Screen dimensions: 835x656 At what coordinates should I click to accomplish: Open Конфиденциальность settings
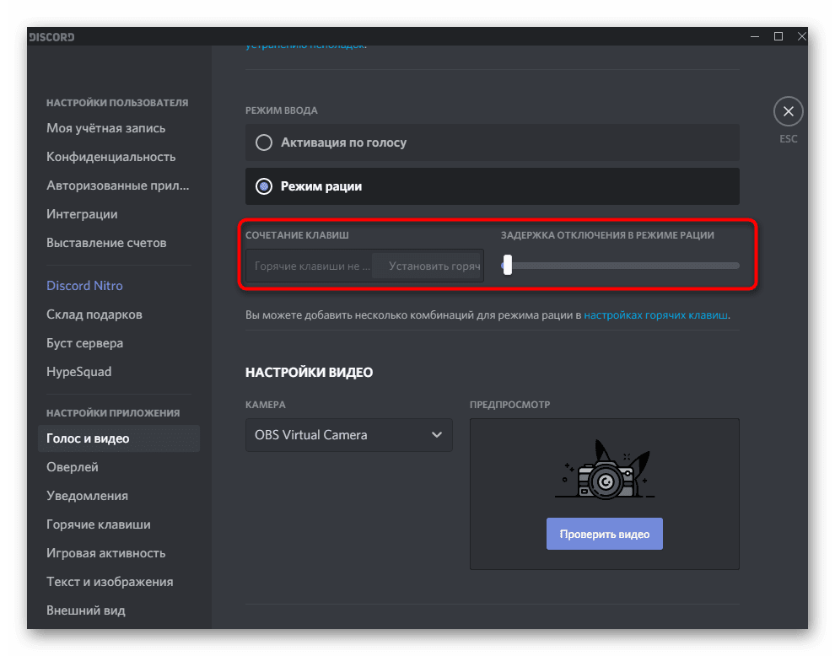click(110, 157)
